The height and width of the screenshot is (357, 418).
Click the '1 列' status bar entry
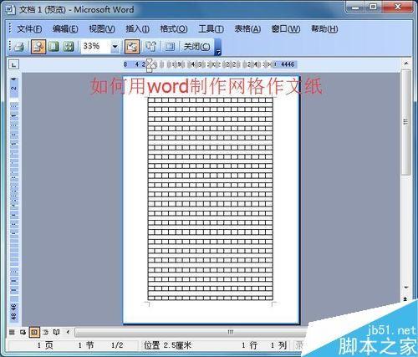pyautogui.click(x=278, y=345)
